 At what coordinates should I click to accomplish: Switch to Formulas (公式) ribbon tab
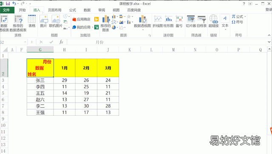[x=73, y=10]
